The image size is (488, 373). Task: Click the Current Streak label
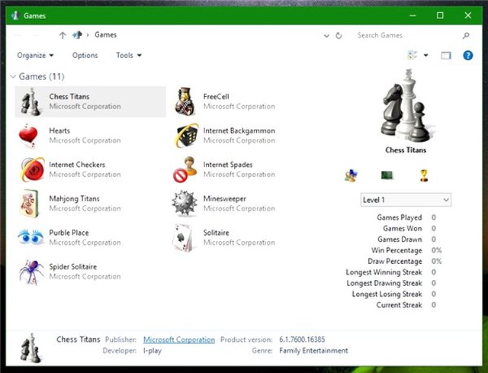click(399, 305)
